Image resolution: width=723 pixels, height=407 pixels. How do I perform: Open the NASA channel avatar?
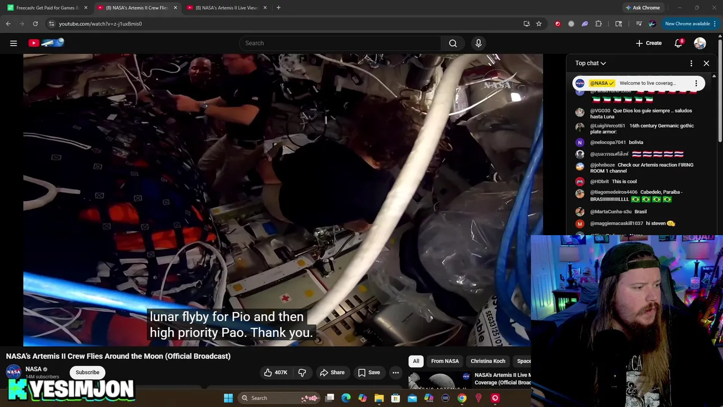(14, 372)
